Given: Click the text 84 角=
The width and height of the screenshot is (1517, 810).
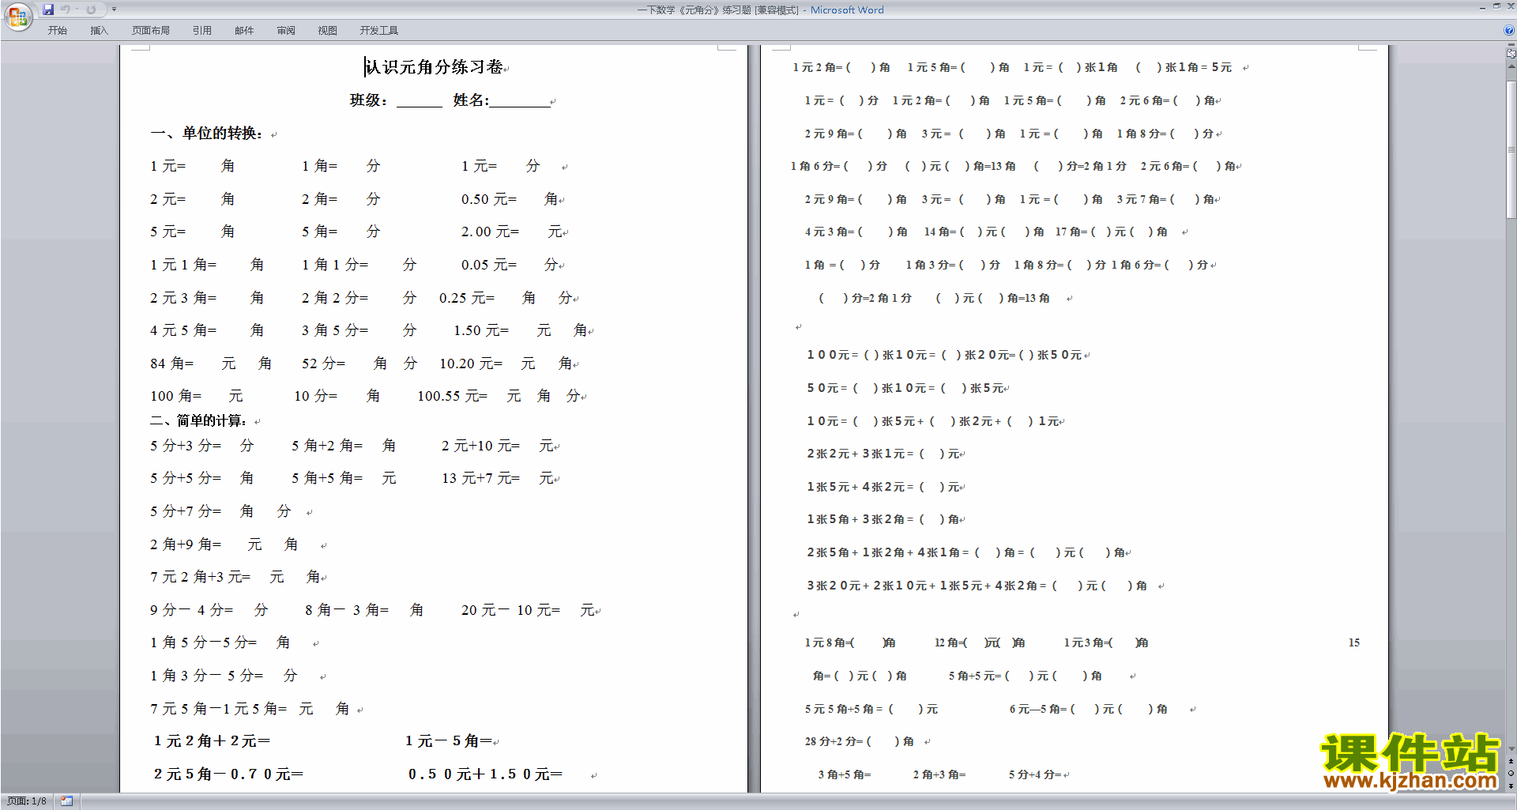Looking at the screenshot, I should [172, 364].
